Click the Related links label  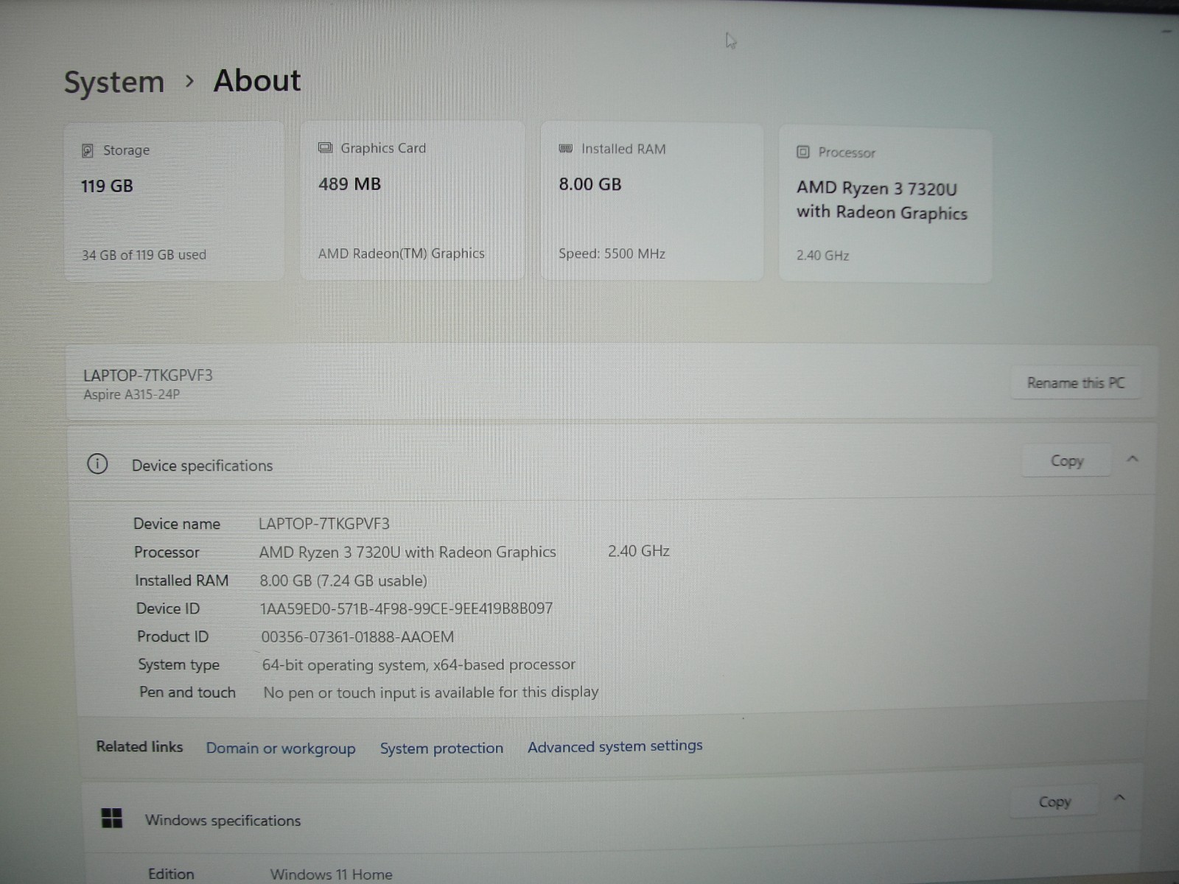[x=139, y=746]
